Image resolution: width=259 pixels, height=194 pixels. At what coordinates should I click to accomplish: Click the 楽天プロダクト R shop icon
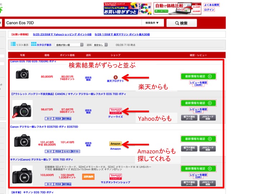[x=115, y=77]
